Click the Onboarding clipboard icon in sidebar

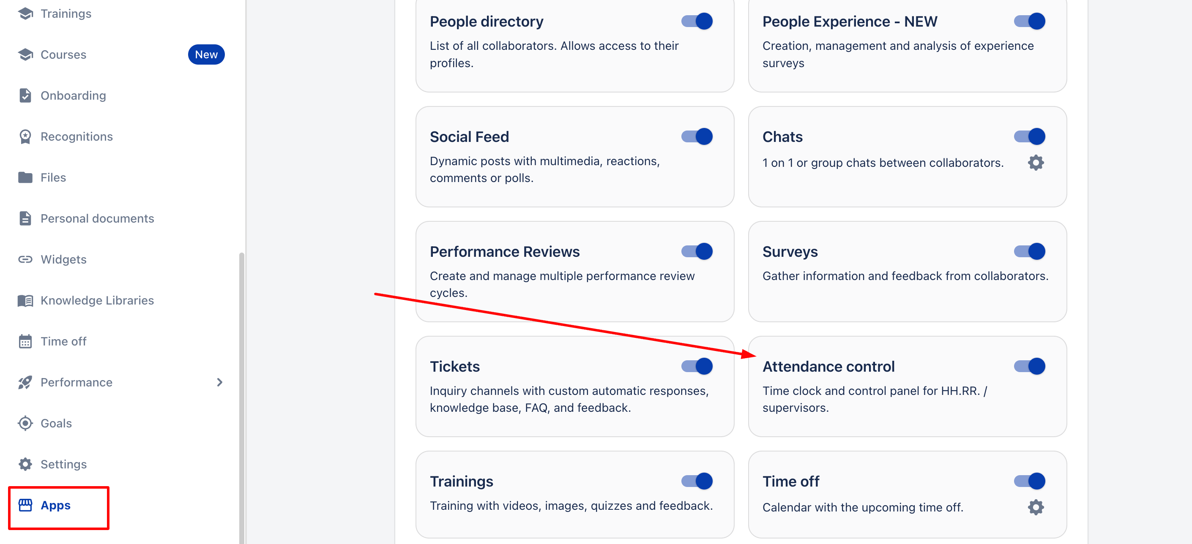point(25,96)
